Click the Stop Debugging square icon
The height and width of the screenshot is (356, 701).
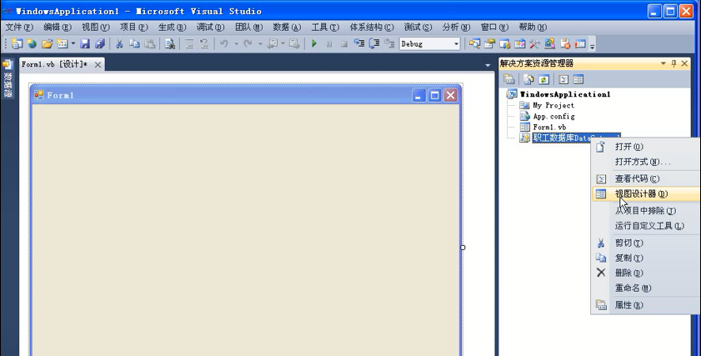343,44
